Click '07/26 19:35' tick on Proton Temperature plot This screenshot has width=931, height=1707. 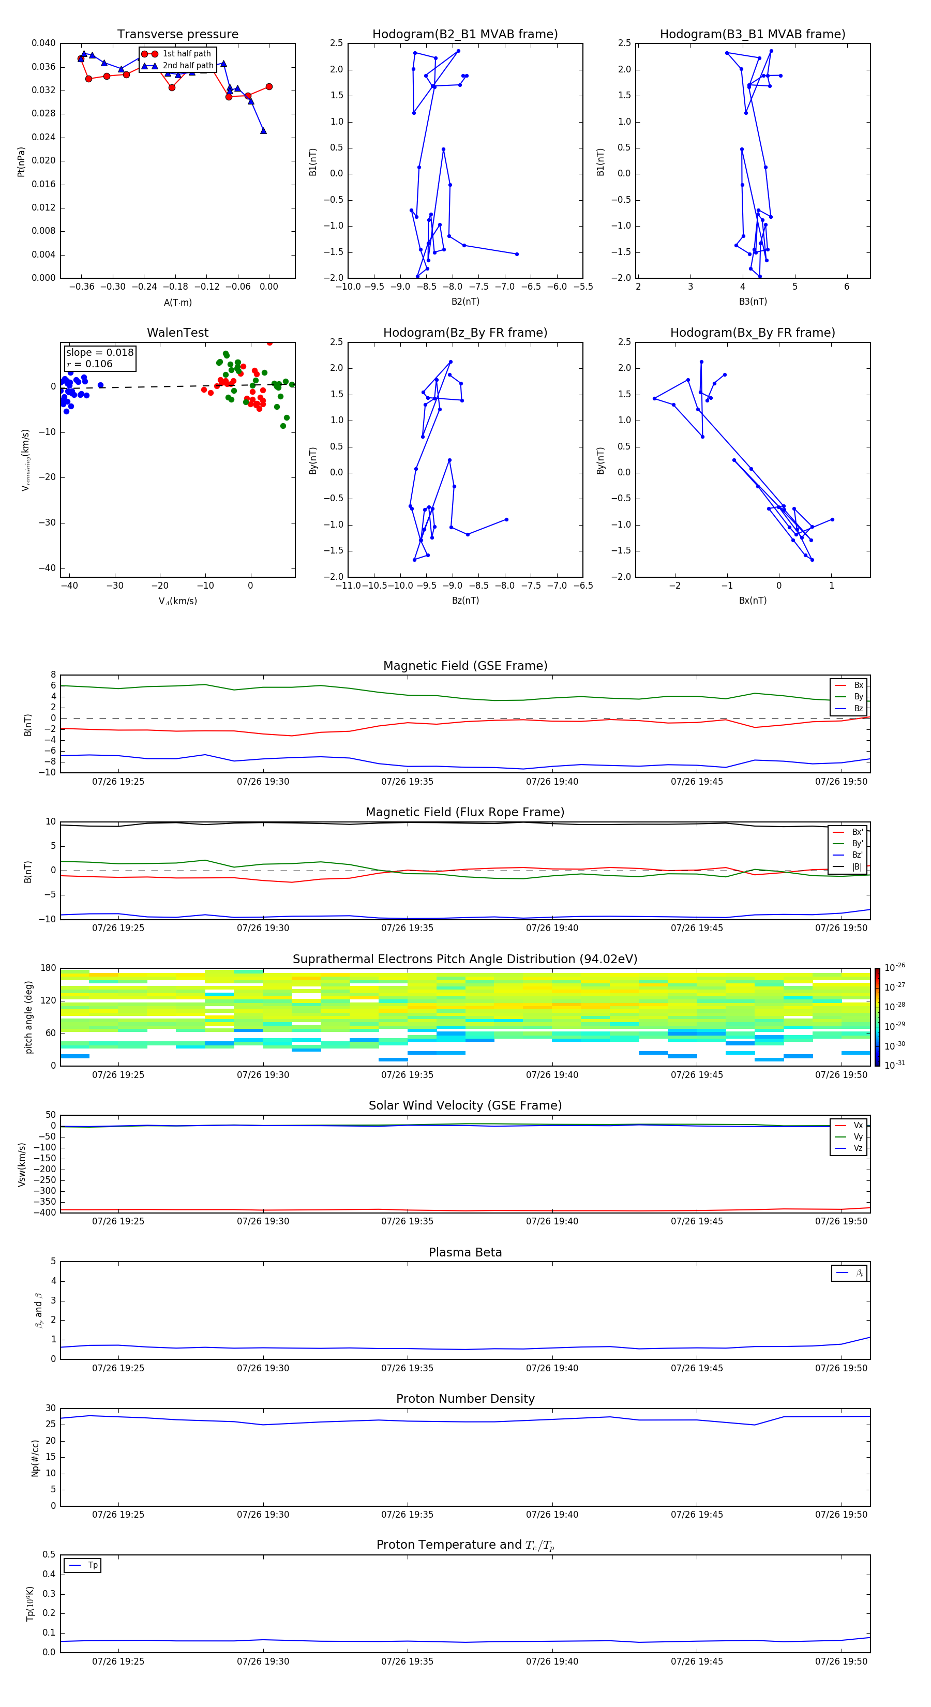408,1661
